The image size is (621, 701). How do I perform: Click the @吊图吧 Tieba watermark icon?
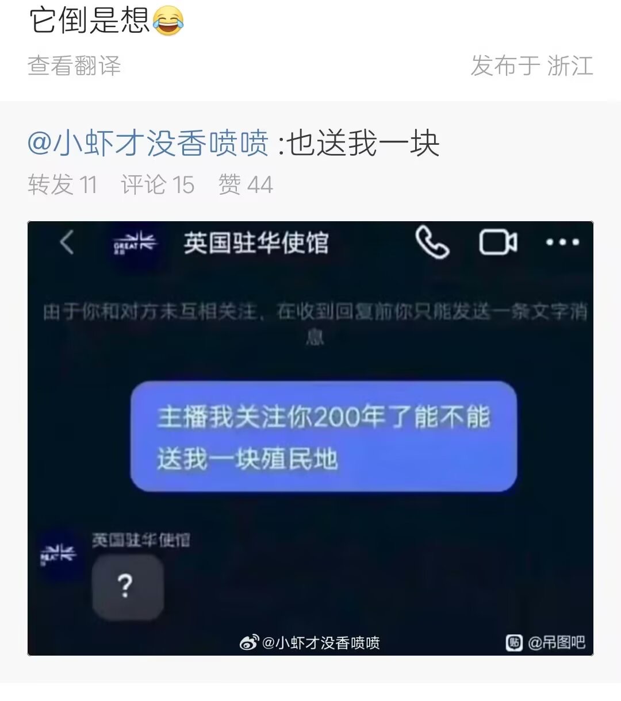point(514,642)
